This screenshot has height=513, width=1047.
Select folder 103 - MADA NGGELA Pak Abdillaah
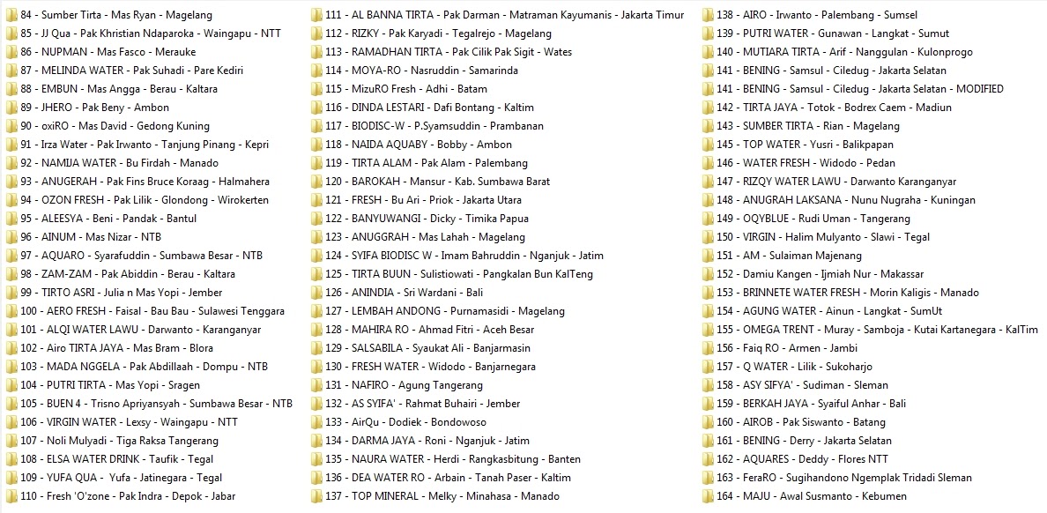click(137, 366)
